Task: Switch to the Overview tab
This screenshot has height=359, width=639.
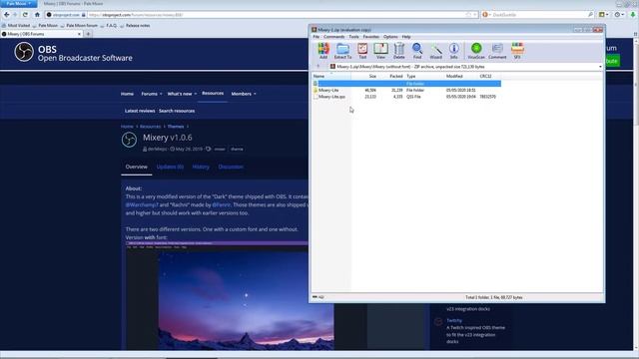Action: pos(136,167)
